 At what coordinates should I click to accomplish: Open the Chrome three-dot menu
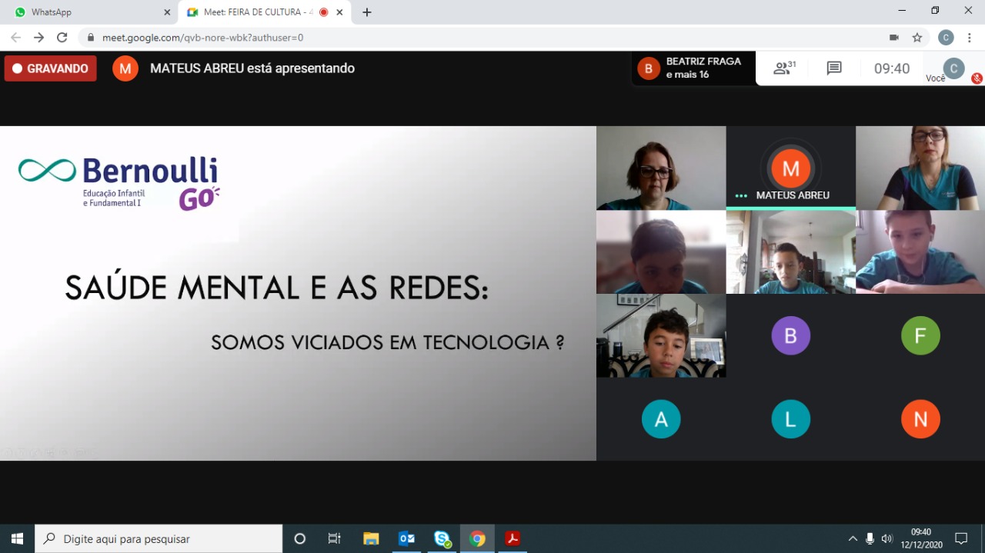[x=969, y=38]
